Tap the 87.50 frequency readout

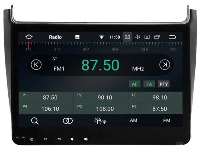[x=100, y=65]
